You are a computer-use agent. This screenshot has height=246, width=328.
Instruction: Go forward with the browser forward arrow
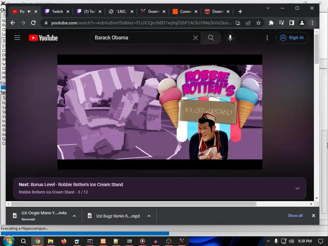click(x=23, y=23)
